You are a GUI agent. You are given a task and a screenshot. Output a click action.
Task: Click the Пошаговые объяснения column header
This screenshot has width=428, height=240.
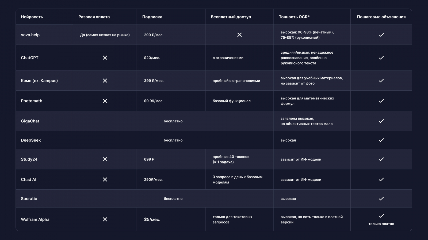click(x=381, y=17)
